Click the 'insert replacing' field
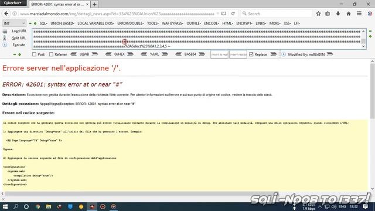Viewport: 375px width, 211px height. point(238,55)
